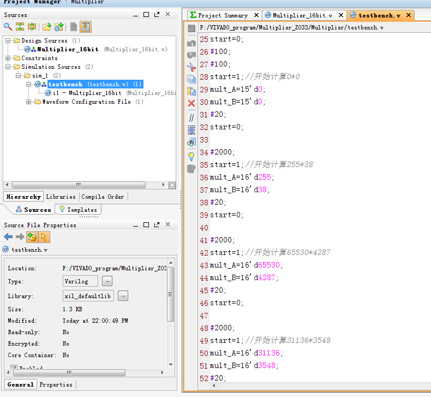Click the light bulb icon in editor sidebar

pos(191,156)
